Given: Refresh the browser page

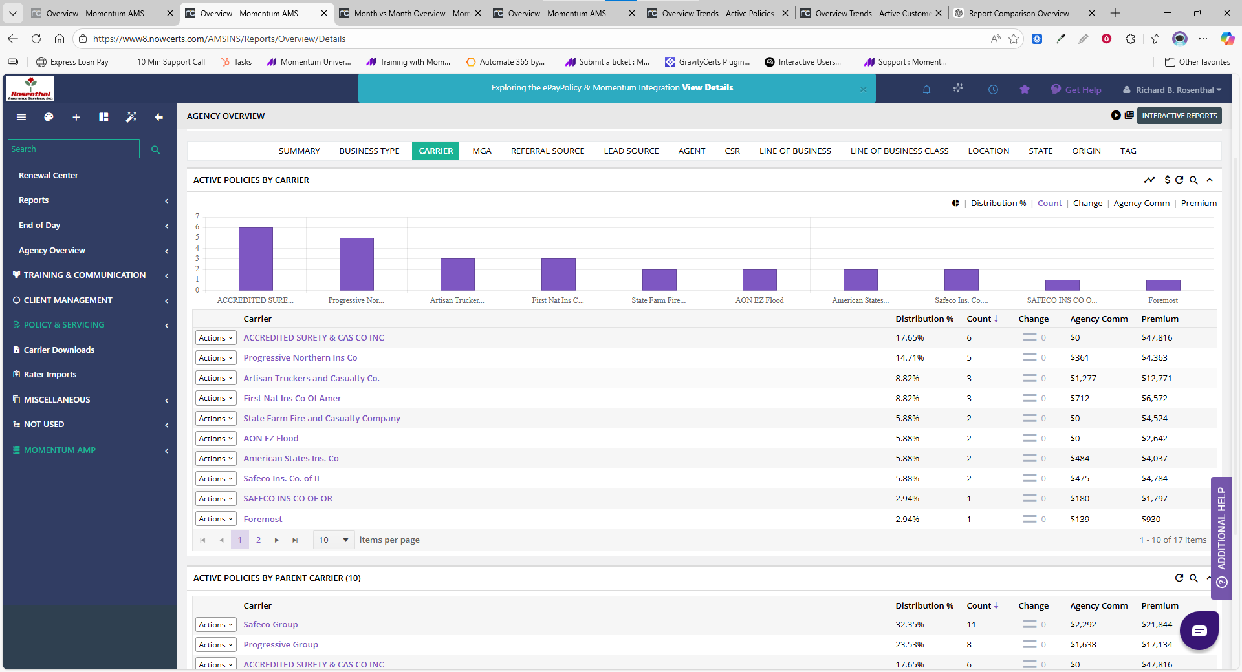Looking at the screenshot, I should 36,39.
